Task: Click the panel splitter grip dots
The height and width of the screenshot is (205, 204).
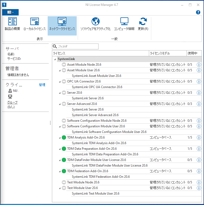Action: [x=50, y=123]
